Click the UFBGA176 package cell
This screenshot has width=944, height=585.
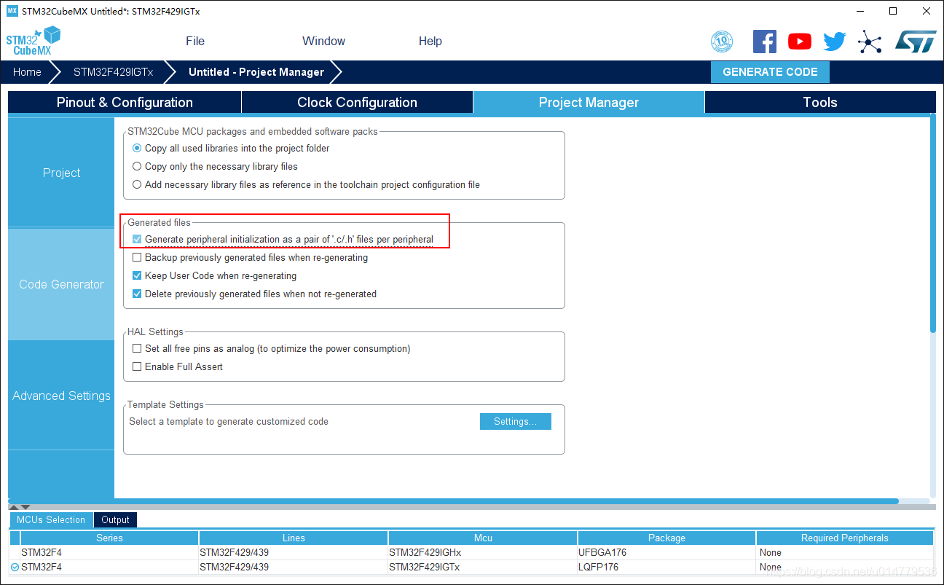666,552
